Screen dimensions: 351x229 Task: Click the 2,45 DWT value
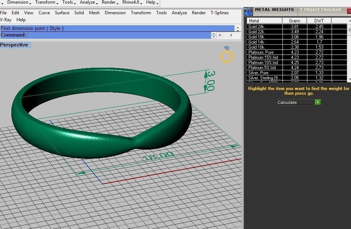tap(319, 27)
